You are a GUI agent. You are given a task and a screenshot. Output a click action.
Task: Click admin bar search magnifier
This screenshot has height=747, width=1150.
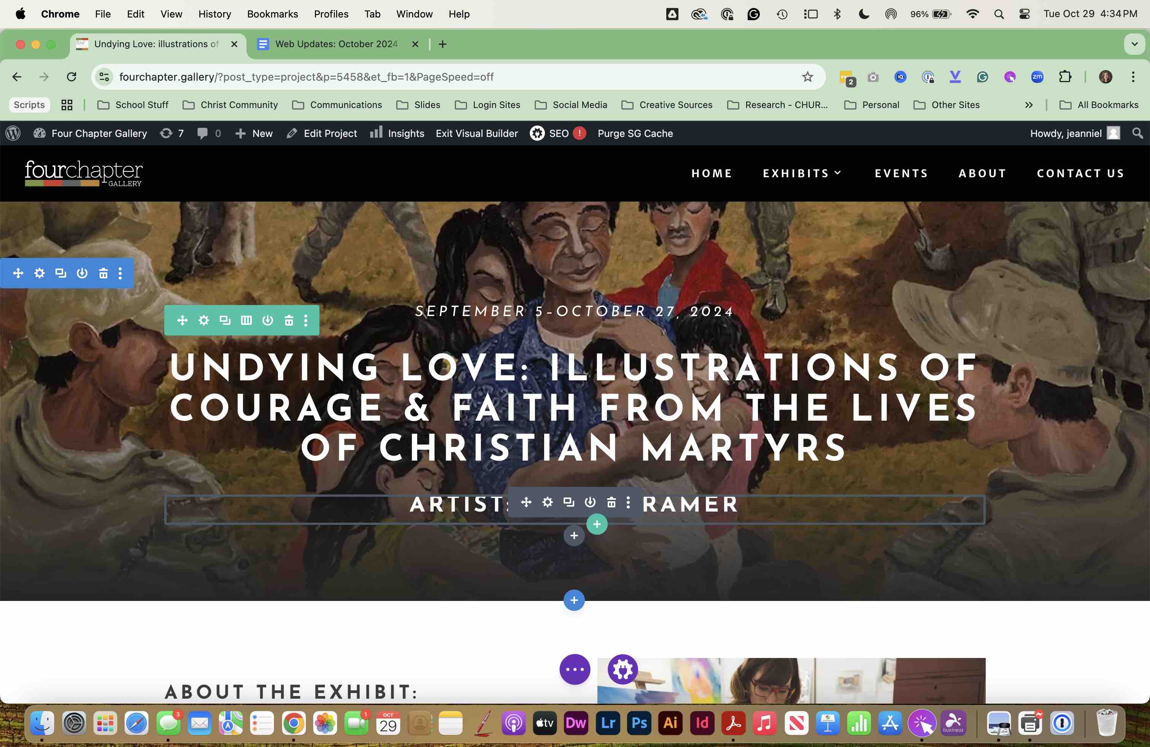click(1137, 134)
